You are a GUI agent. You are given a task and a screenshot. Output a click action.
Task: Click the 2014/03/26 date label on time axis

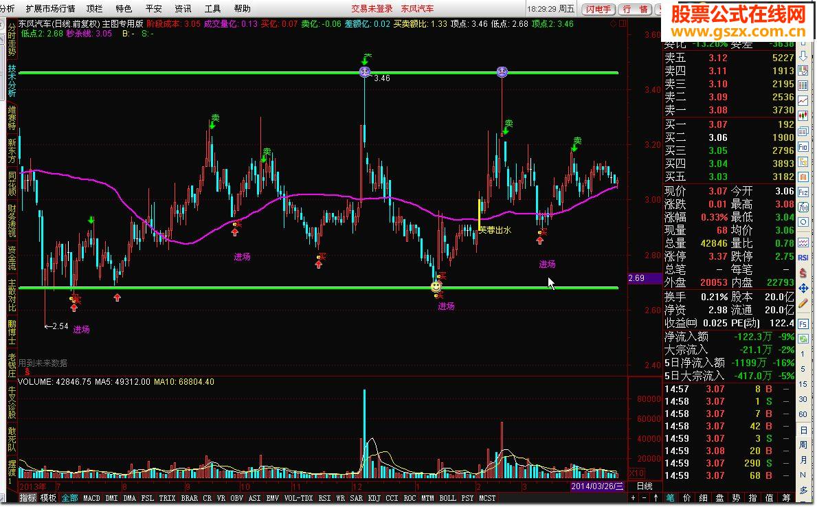coord(597,486)
